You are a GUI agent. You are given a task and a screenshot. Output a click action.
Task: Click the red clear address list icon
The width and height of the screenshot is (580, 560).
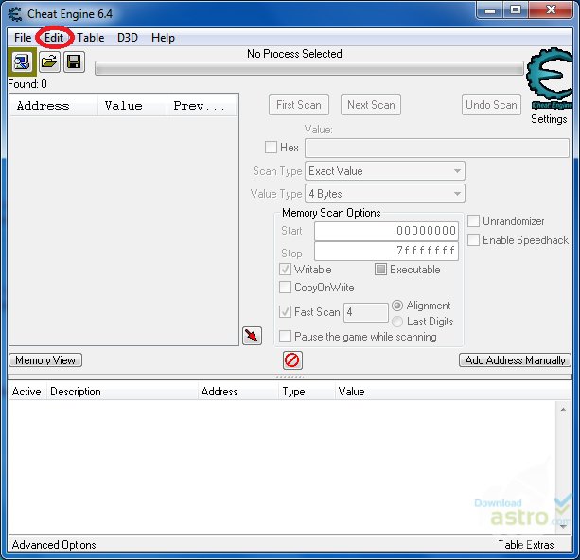pyautogui.click(x=292, y=360)
